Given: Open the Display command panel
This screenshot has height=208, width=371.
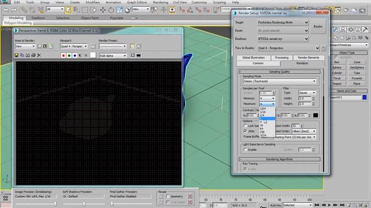Looking at the screenshot, I should 358,29.
